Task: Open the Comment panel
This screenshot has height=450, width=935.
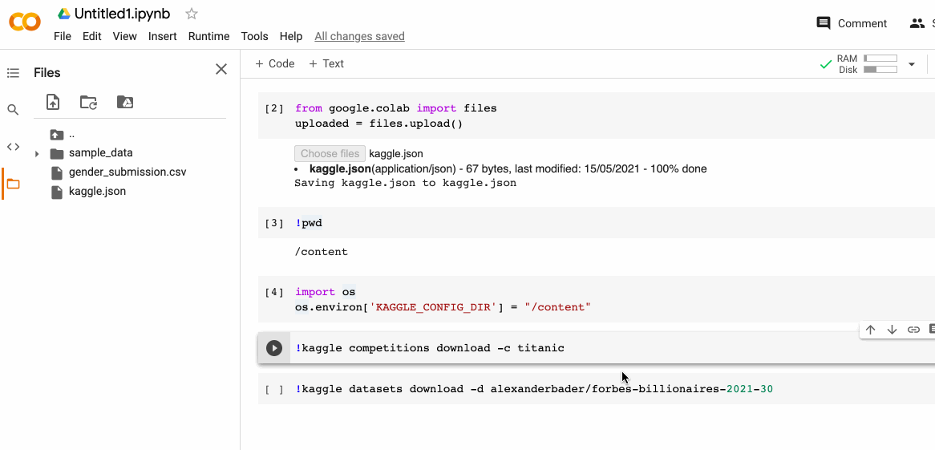Action: 852,23
